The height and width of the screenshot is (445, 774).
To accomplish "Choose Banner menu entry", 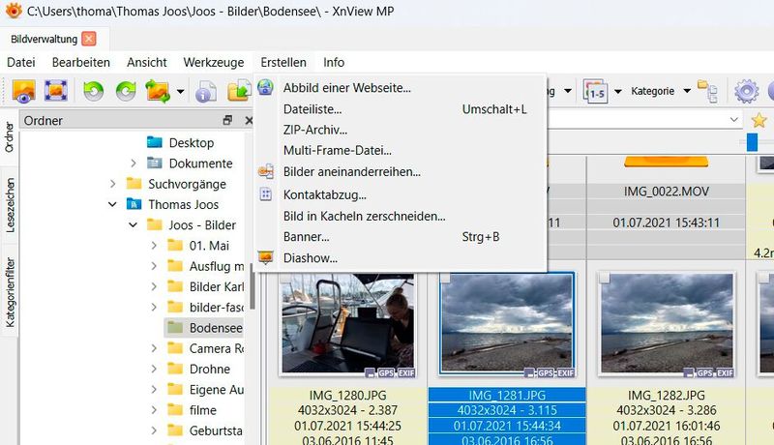I will click(x=400, y=237).
